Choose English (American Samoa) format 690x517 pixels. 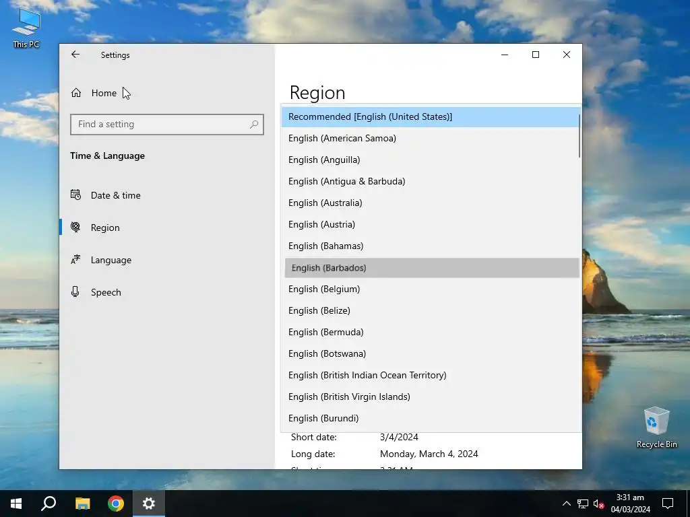[431, 139]
